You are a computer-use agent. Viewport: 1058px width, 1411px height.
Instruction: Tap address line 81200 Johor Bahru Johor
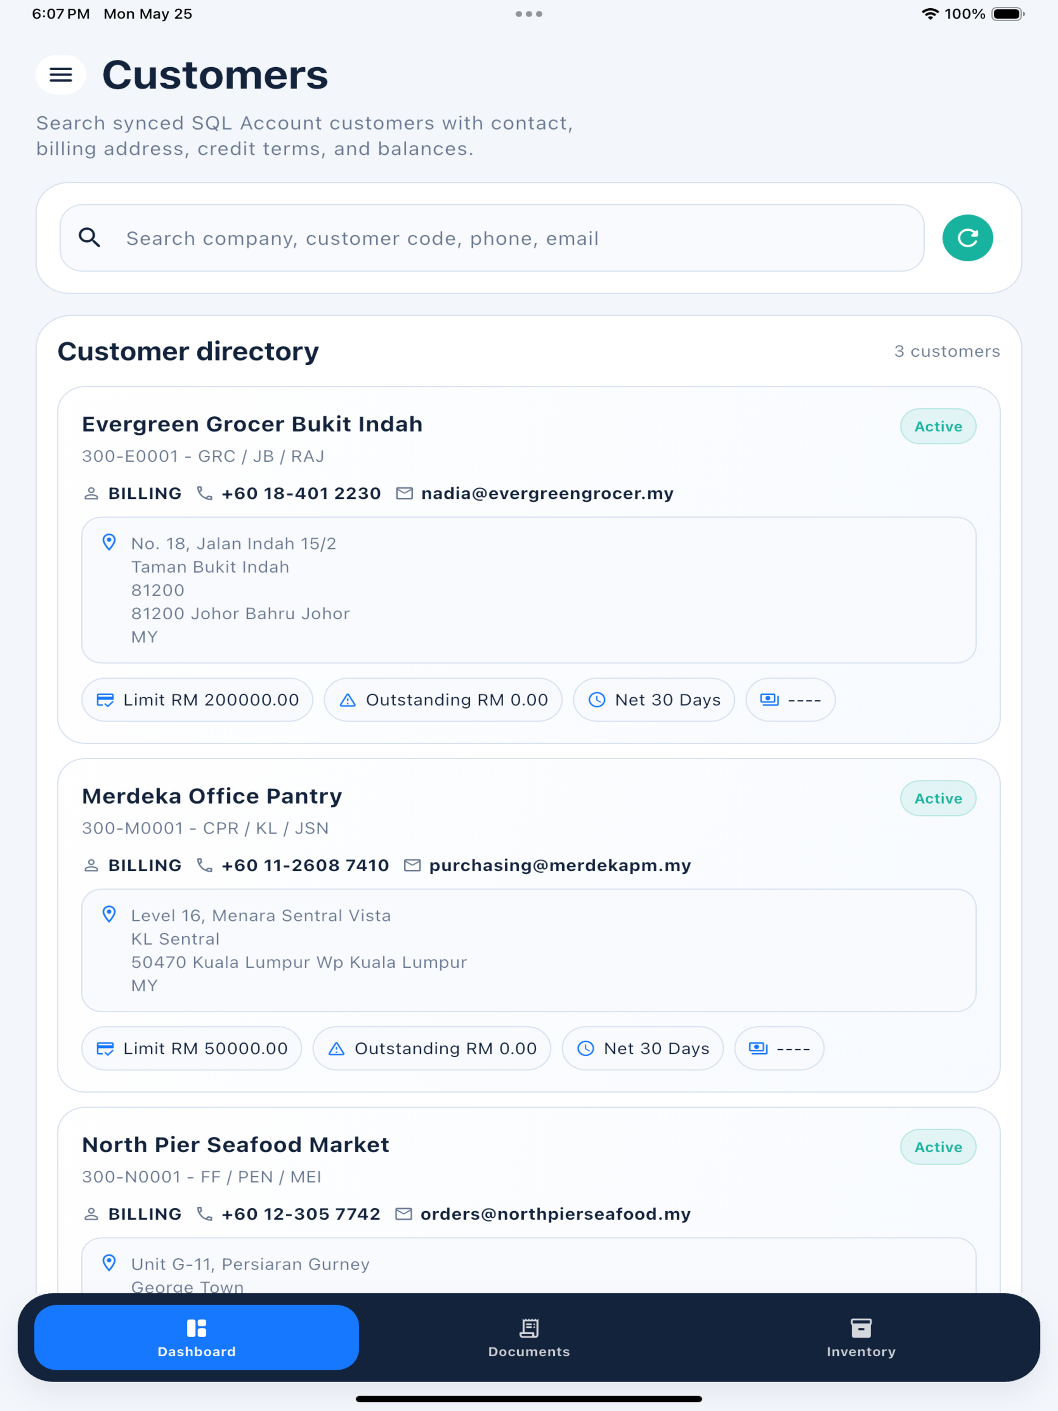click(x=241, y=614)
